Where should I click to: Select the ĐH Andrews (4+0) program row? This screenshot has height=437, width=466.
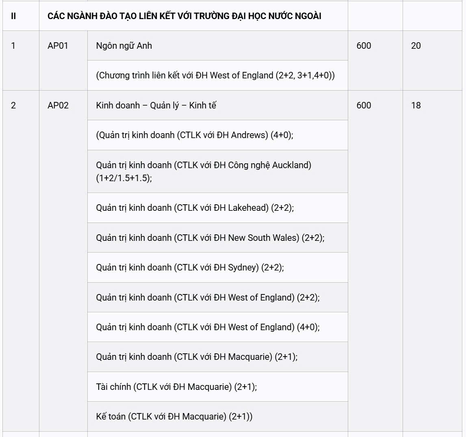(x=195, y=135)
